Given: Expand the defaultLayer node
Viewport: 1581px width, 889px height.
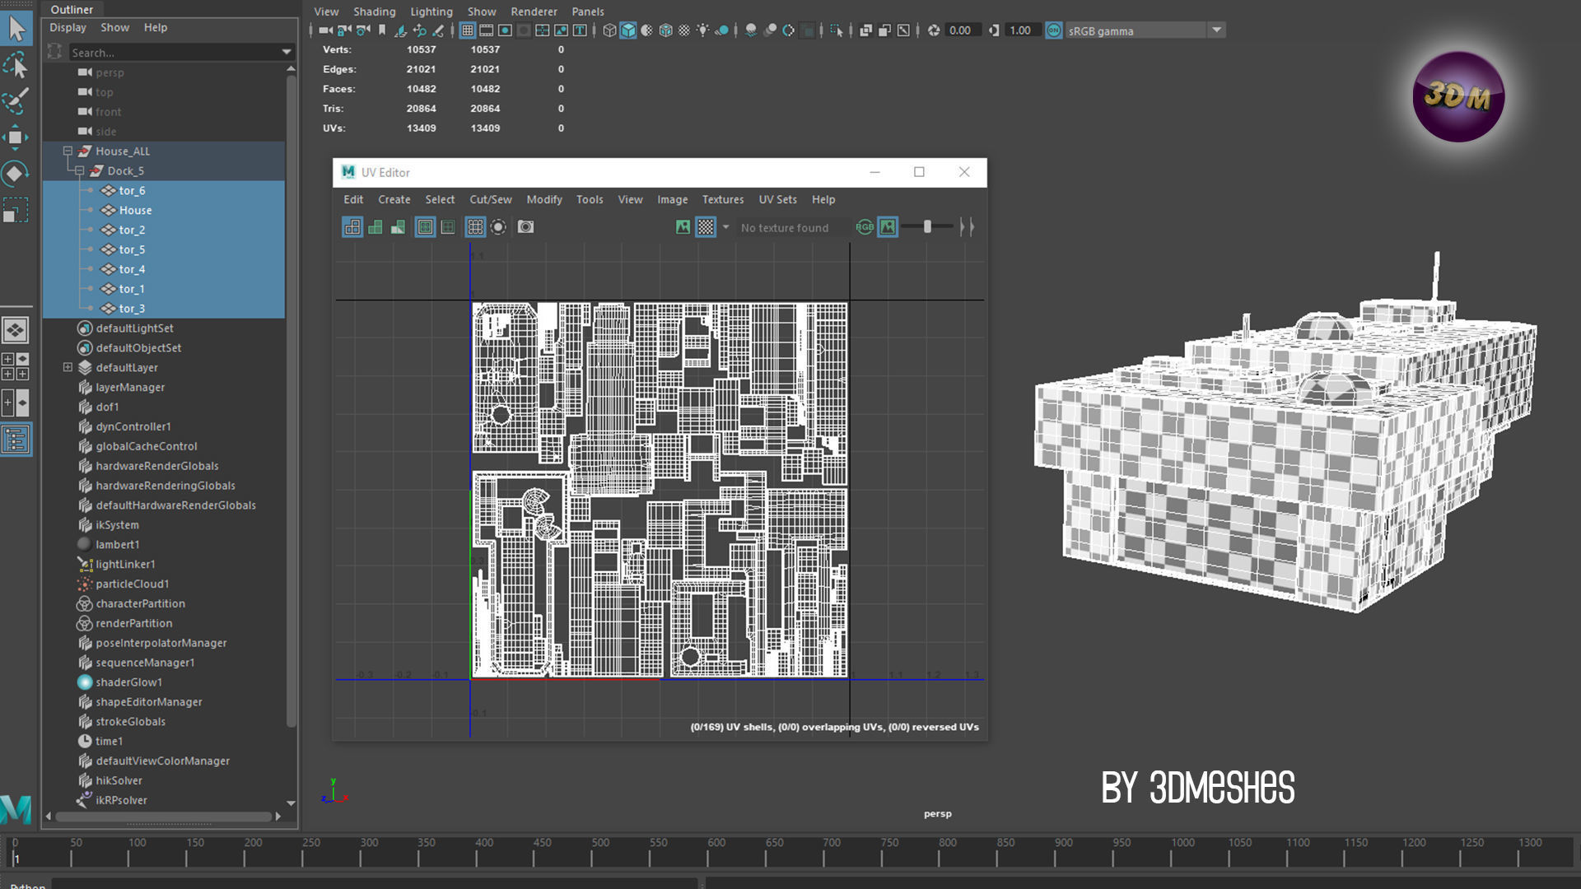Looking at the screenshot, I should coord(68,367).
